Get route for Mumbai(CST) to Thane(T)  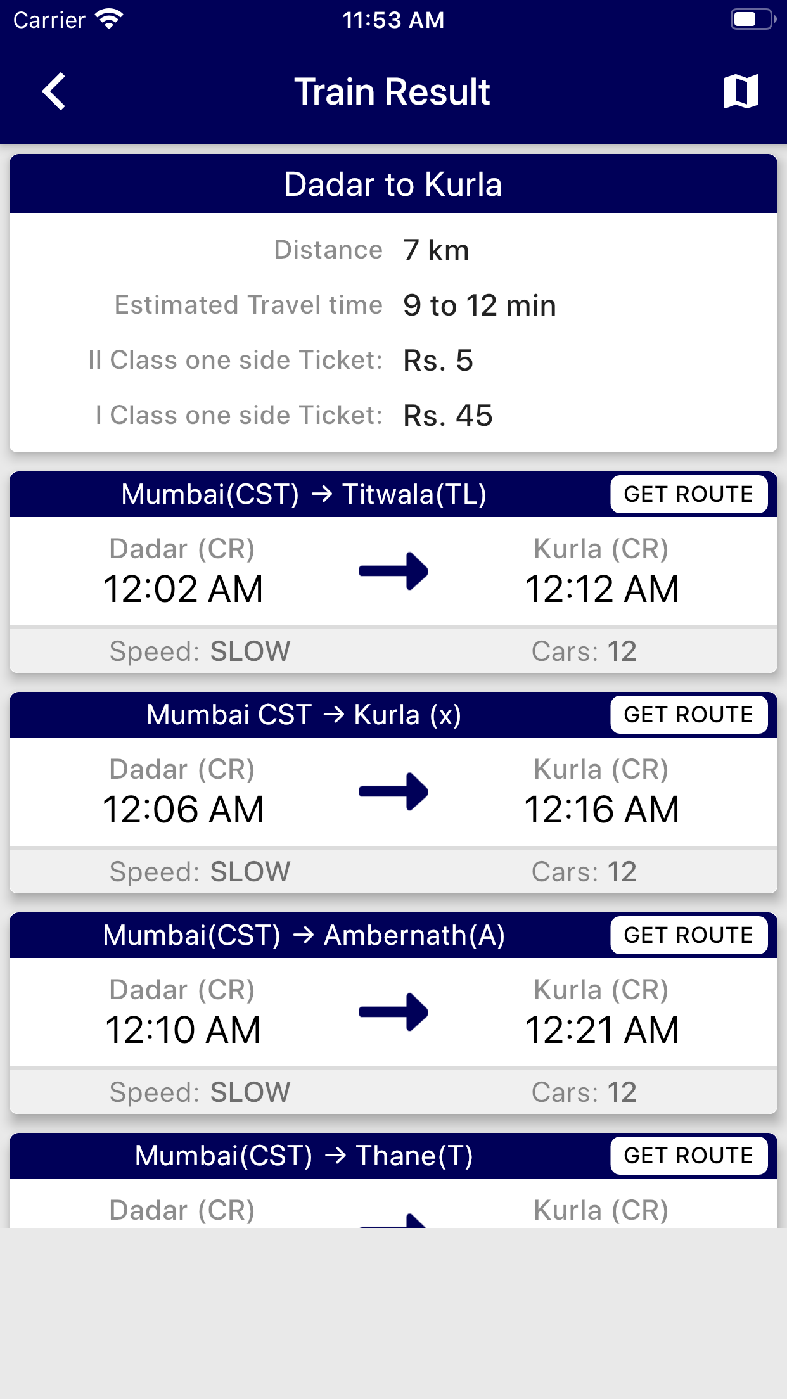[688, 1156]
